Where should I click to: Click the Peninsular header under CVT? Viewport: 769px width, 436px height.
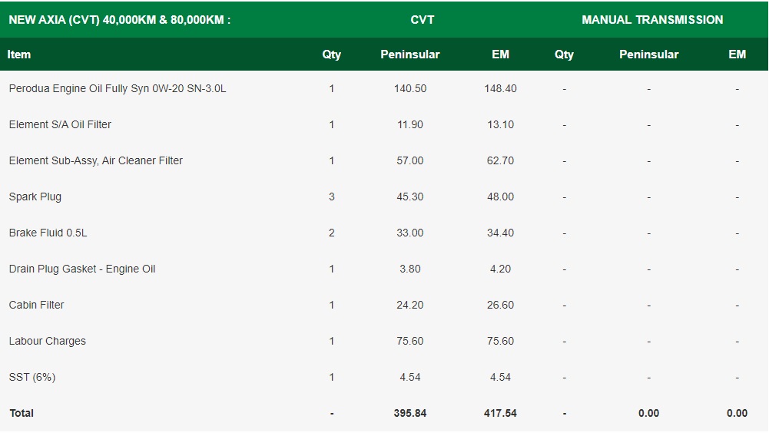[x=409, y=54]
